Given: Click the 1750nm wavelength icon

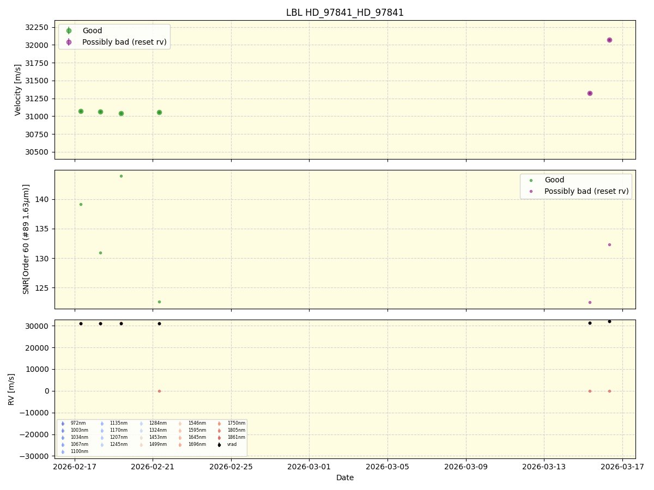Looking at the screenshot, I should [x=219, y=423].
